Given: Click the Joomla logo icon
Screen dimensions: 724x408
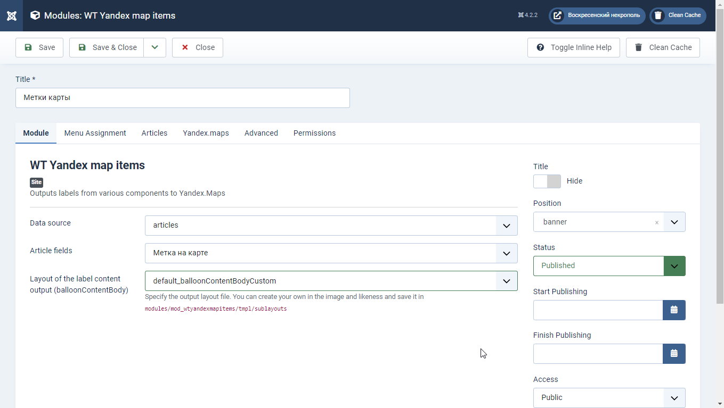Looking at the screenshot, I should [11, 15].
